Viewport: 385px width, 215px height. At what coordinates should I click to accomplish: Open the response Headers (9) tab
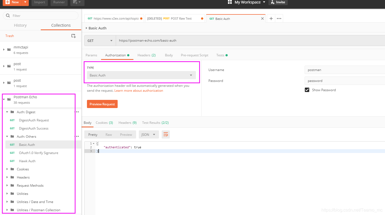[x=127, y=123]
